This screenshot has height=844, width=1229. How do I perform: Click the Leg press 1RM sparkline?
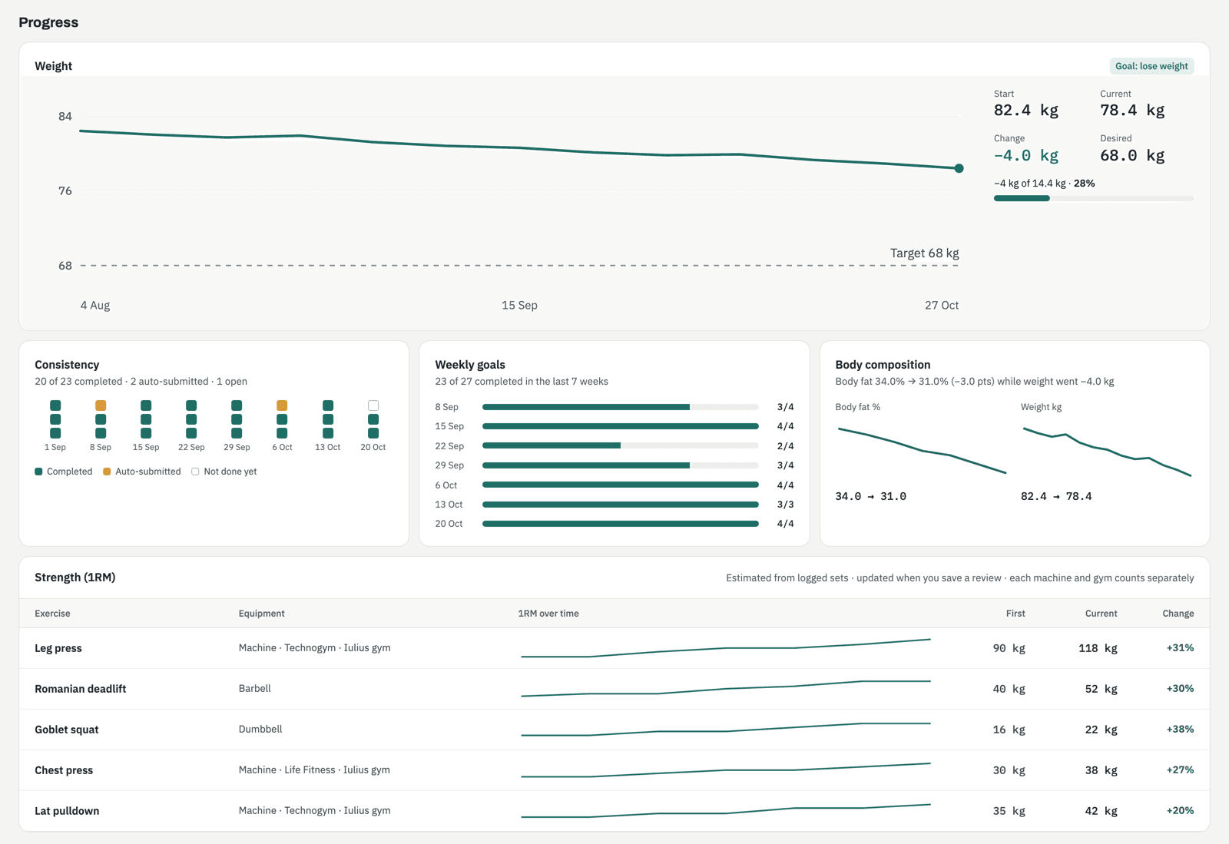pyautogui.click(x=726, y=648)
